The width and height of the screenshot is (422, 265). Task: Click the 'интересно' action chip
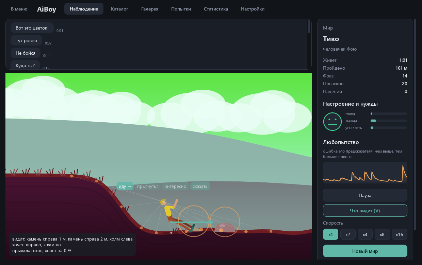pos(175,186)
